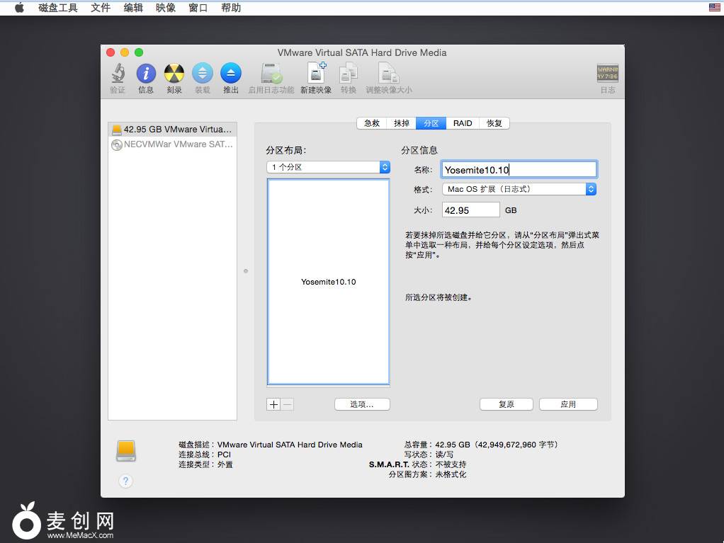Click the add partition plus button
Viewport: 724px width, 543px height.
click(273, 404)
